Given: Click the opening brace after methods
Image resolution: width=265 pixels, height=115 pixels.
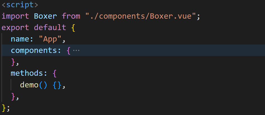Looking at the screenshot, I should click(55, 74).
